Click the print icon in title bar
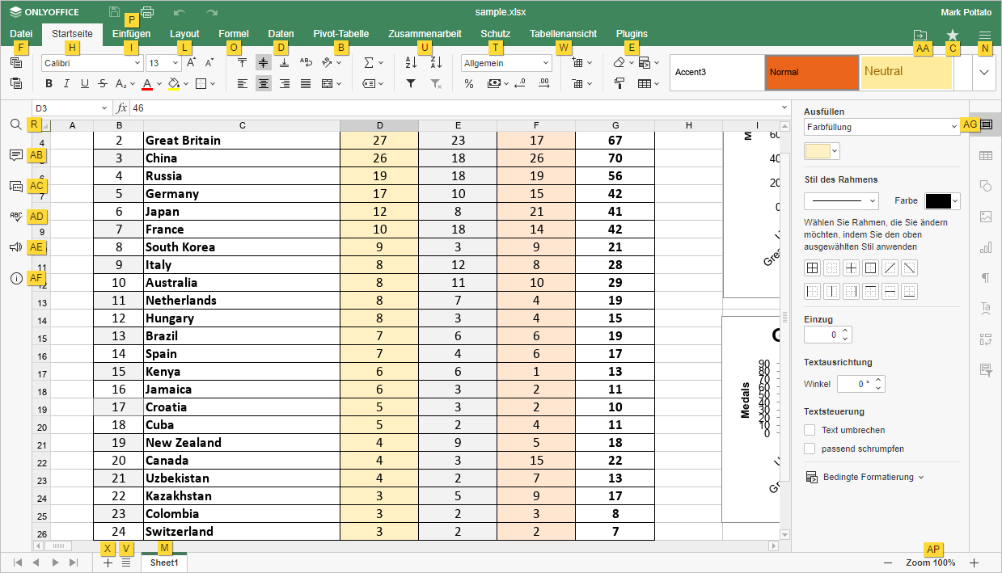This screenshot has height=573, width=1002. pyautogui.click(x=147, y=12)
